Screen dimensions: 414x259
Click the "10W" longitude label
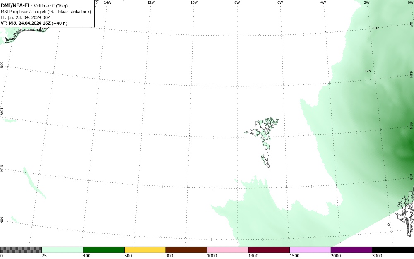click(x=194, y=2)
